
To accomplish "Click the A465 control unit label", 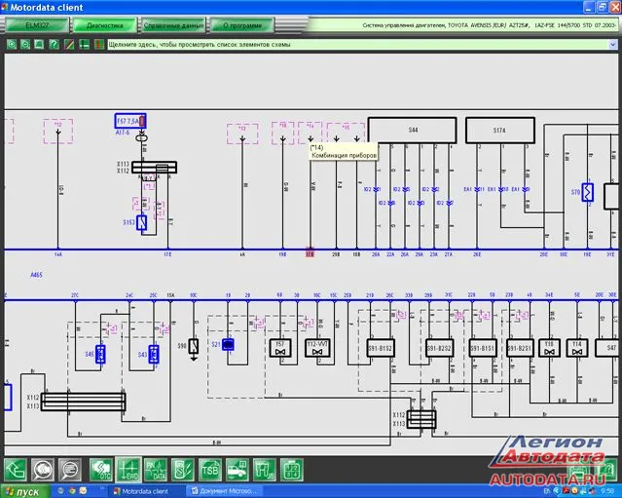I will click(x=36, y=275).
